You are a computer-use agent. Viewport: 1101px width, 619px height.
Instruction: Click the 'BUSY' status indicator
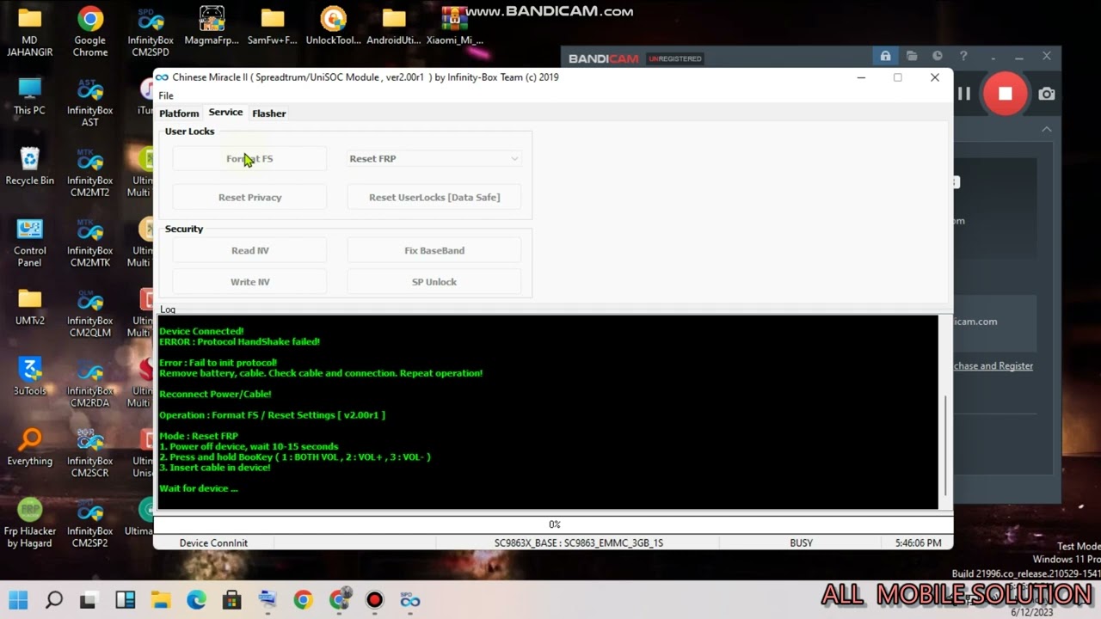[x=801, y=542]
